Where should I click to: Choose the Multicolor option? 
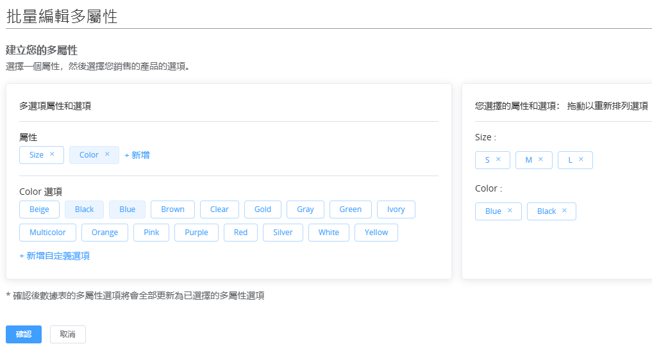coord(48,233)
